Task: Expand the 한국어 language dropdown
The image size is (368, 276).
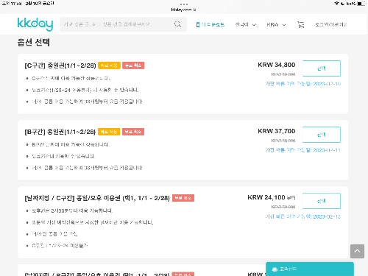Action: [x=246, y=24]
